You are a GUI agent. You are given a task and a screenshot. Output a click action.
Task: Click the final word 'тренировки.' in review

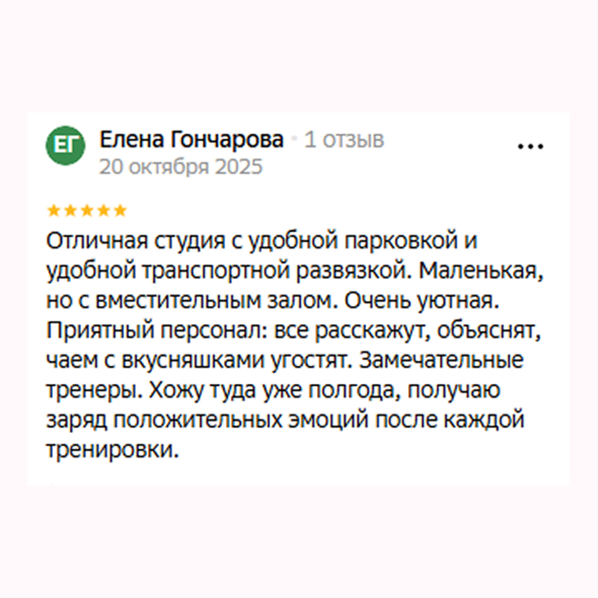[x=110, y=450]
